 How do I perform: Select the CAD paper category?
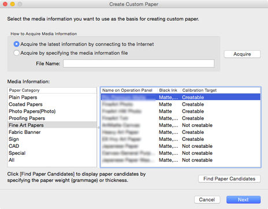52,146
